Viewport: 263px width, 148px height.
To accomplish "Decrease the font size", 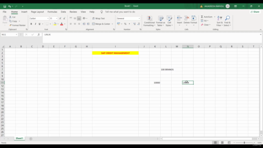I will [x=64, y=18].
